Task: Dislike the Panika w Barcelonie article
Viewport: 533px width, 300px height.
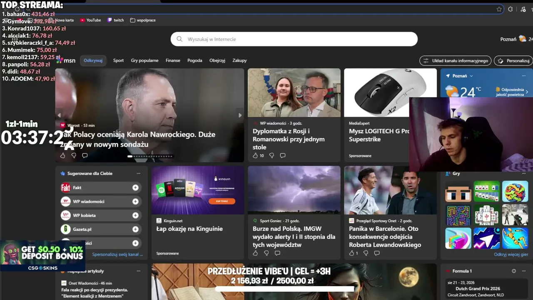Action: click(366, 253)
